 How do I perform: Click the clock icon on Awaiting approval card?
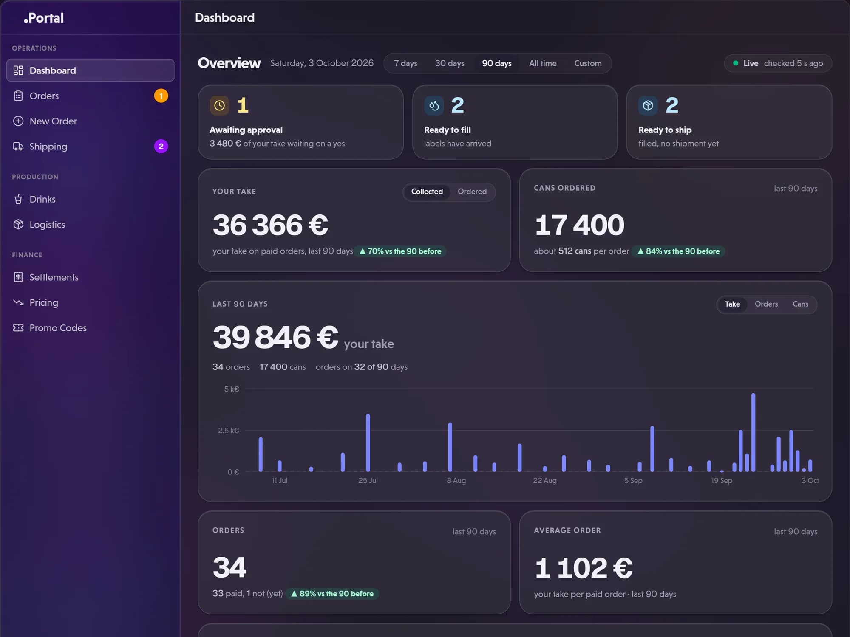click(x=219, y=105)
